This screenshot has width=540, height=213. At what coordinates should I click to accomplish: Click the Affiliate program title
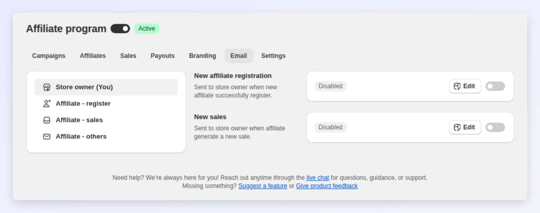pos(66,29)
